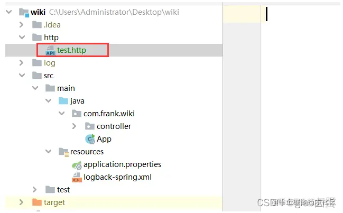Select the logback-spring.xml file
Image resolution: width=343 pixels, height=213 pixels.
(x=117, y=177)
